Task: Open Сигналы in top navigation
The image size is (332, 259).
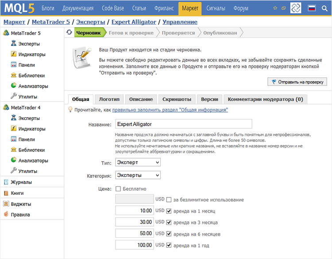Action: (216, 8)
